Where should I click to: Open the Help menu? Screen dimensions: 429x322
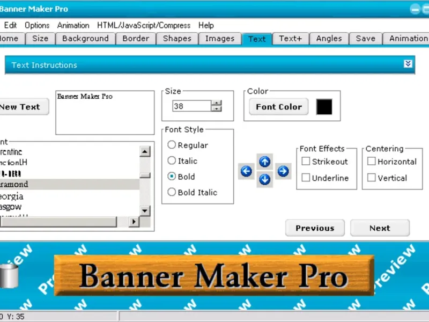206,25
